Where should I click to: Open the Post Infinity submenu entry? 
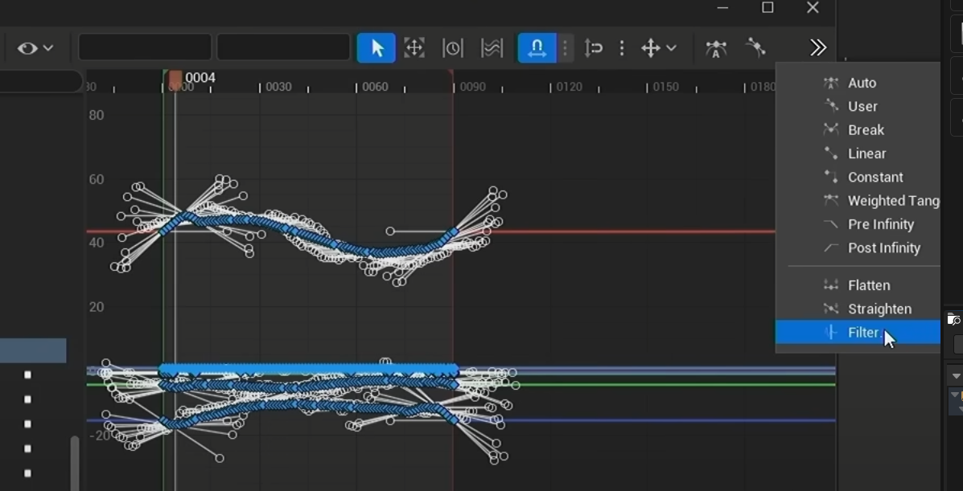[x=858, y=248]
